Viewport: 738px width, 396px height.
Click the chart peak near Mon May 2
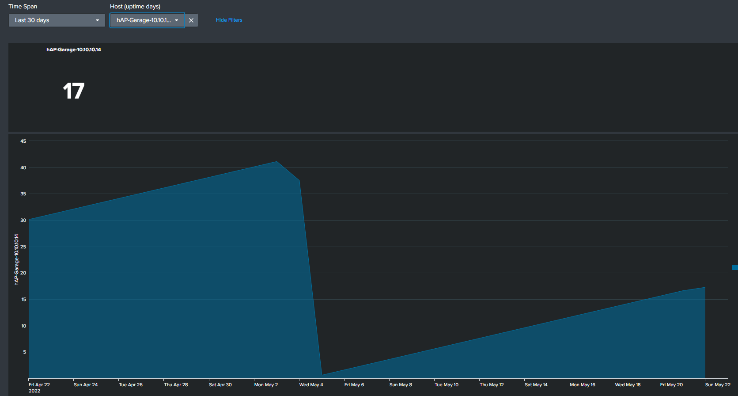click(276, 162)
